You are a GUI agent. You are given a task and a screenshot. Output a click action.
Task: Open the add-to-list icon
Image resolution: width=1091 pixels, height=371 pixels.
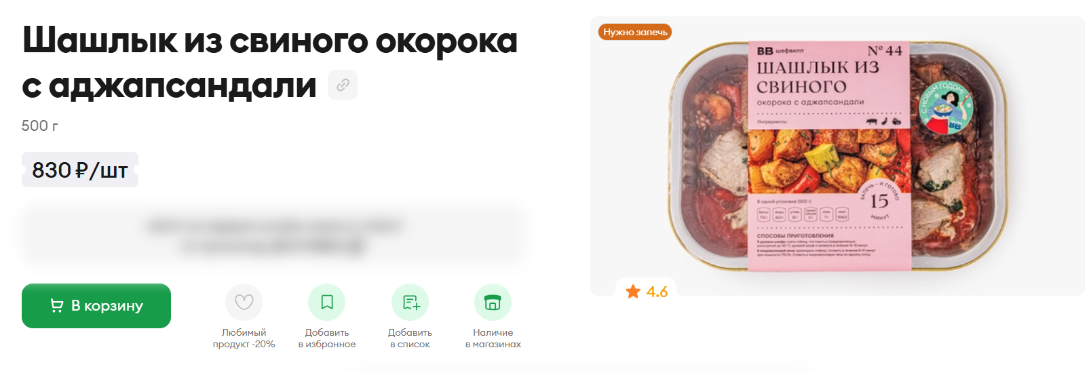[x=410, y=302]
